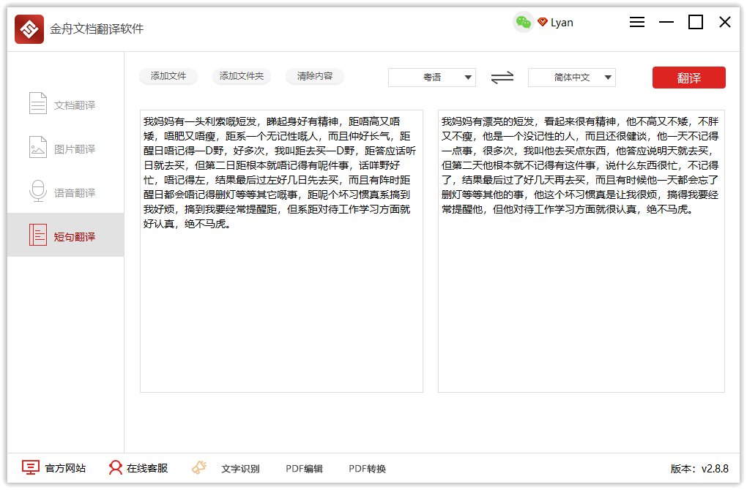This screenshot has height=490, width=747.
Task: Open the target language dropdown showing 简体中文
Action: pyautogui.click(x=572, y=78)
